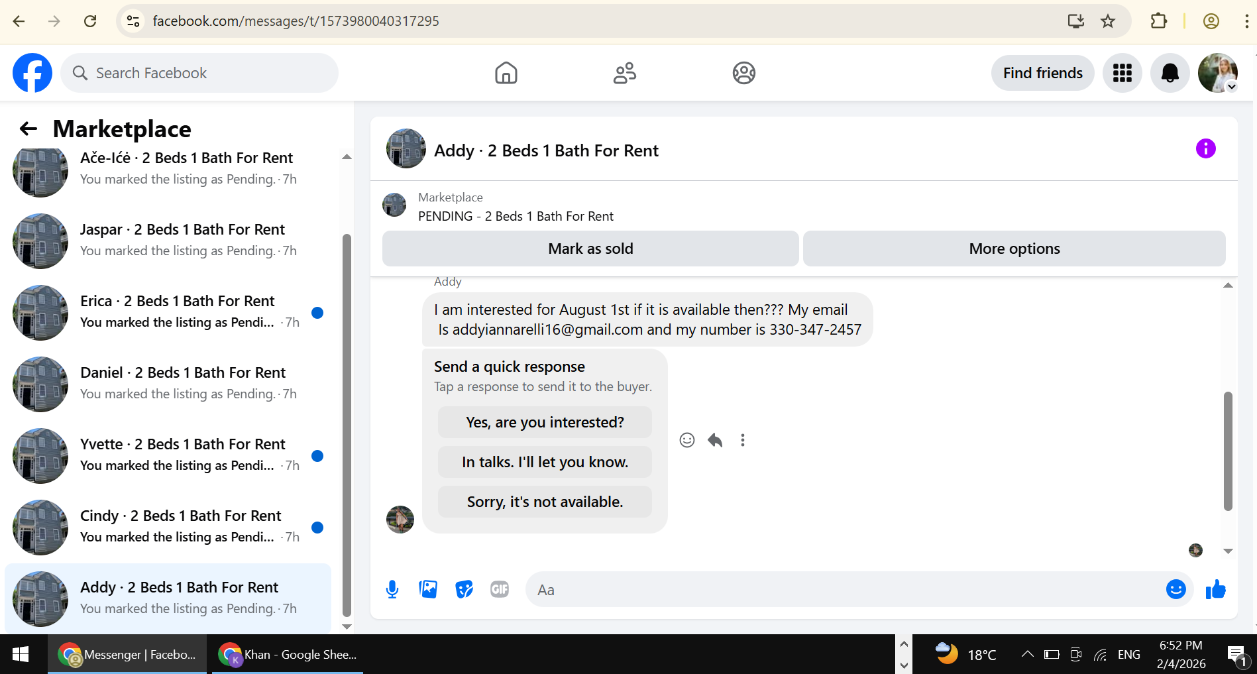This screenshot has height=674, width=1257.
Task: Click the browser address bar URL
Action: (x=296, y=21)
